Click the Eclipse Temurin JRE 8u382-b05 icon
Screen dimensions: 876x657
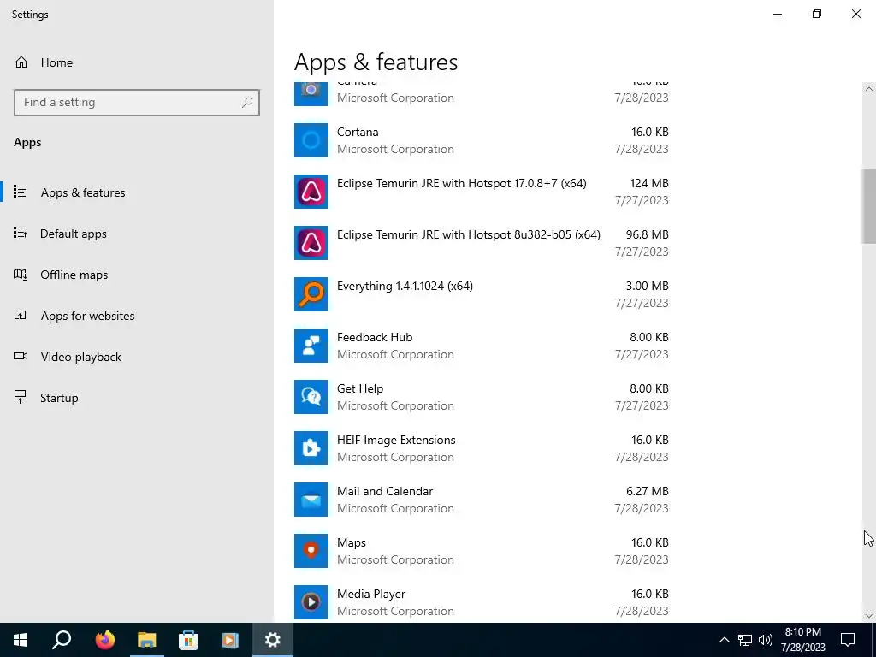311,243
